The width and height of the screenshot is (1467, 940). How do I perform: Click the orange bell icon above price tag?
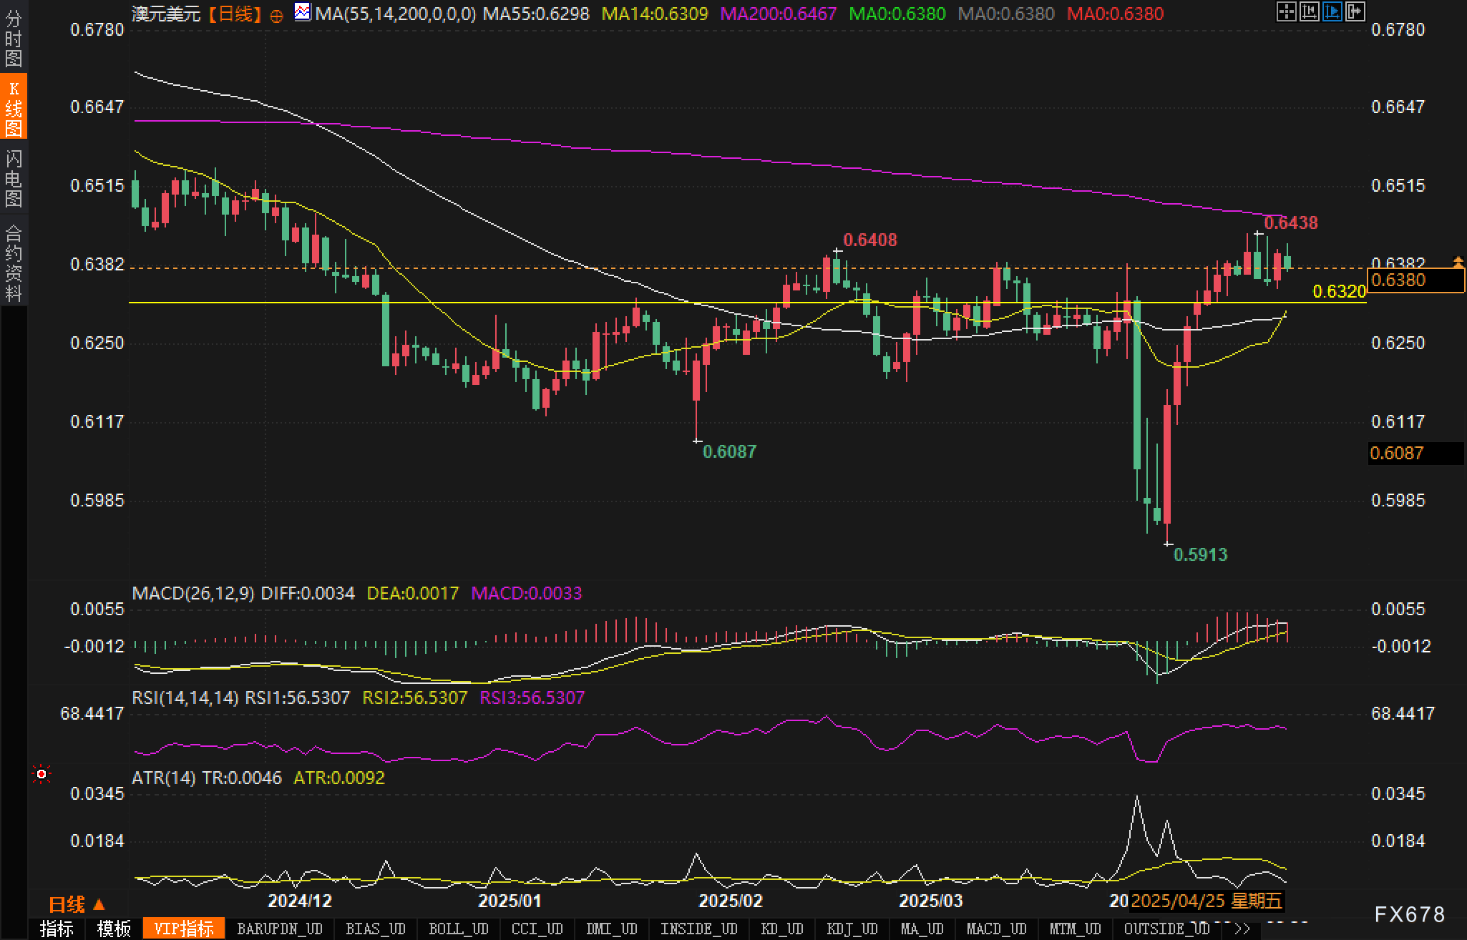[x=1458, y=262]
